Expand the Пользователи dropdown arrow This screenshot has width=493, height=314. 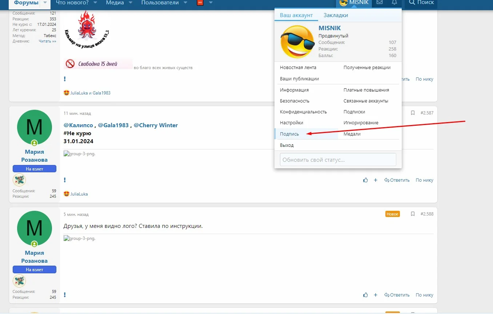185,3
